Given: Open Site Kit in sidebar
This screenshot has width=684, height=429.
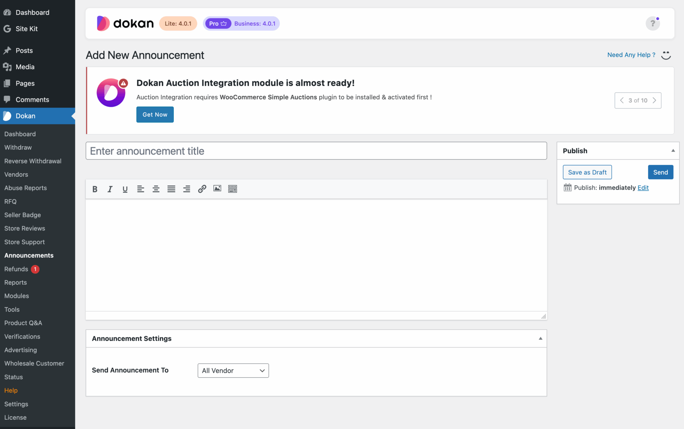Looking at the screenshot, I should click(37, 29).
